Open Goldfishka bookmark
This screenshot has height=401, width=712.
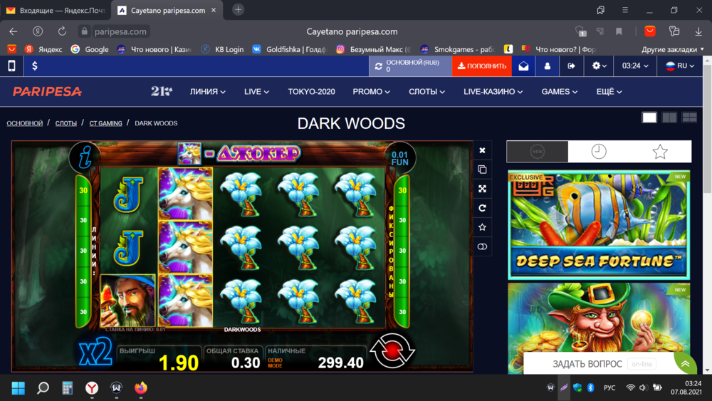tap(290, 49)
